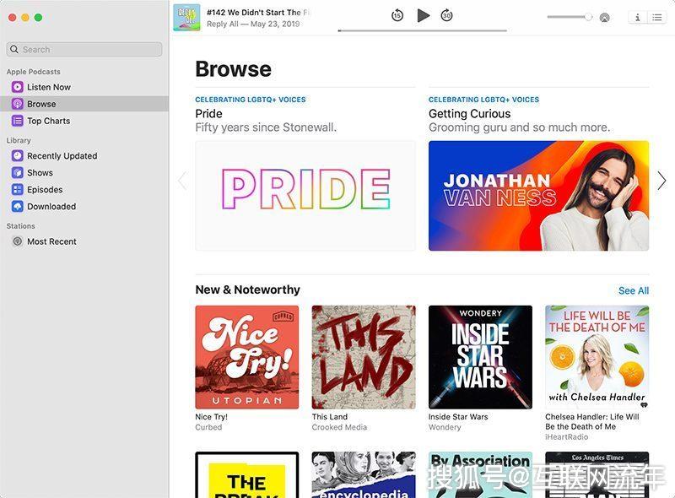Open the Up Next list button
The height and width of the screenshot is (498, 675).
657,17
